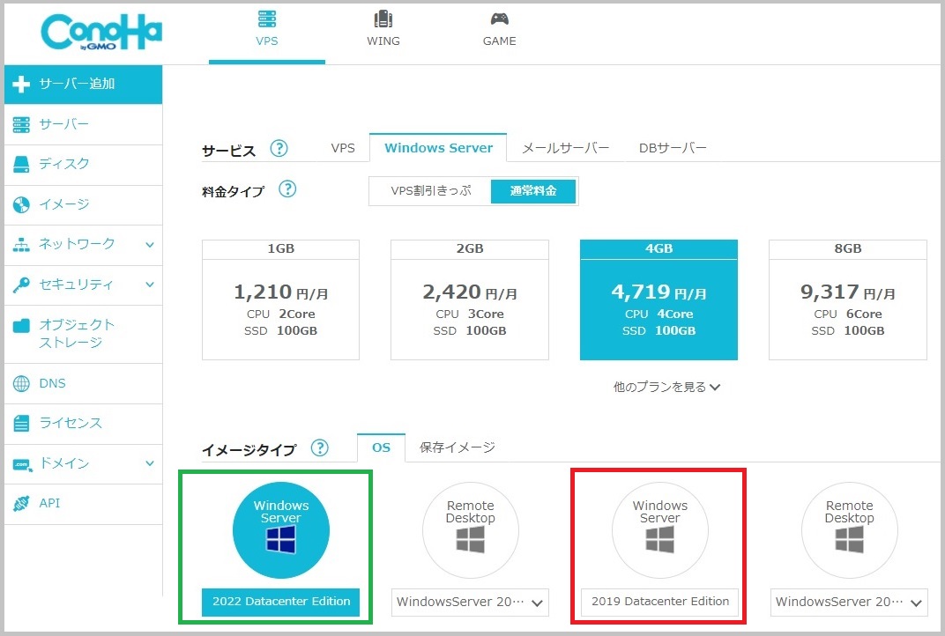Viewport: 945px width, 636px height.
Task: Select the 保存イメージ tab
Action: pyautogui.click(x=457, y=447)
